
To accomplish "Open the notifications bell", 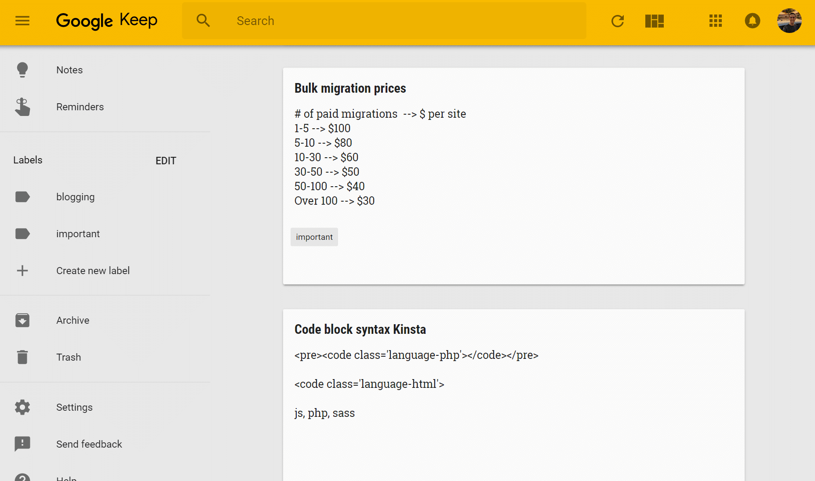I will coord(752,21).
